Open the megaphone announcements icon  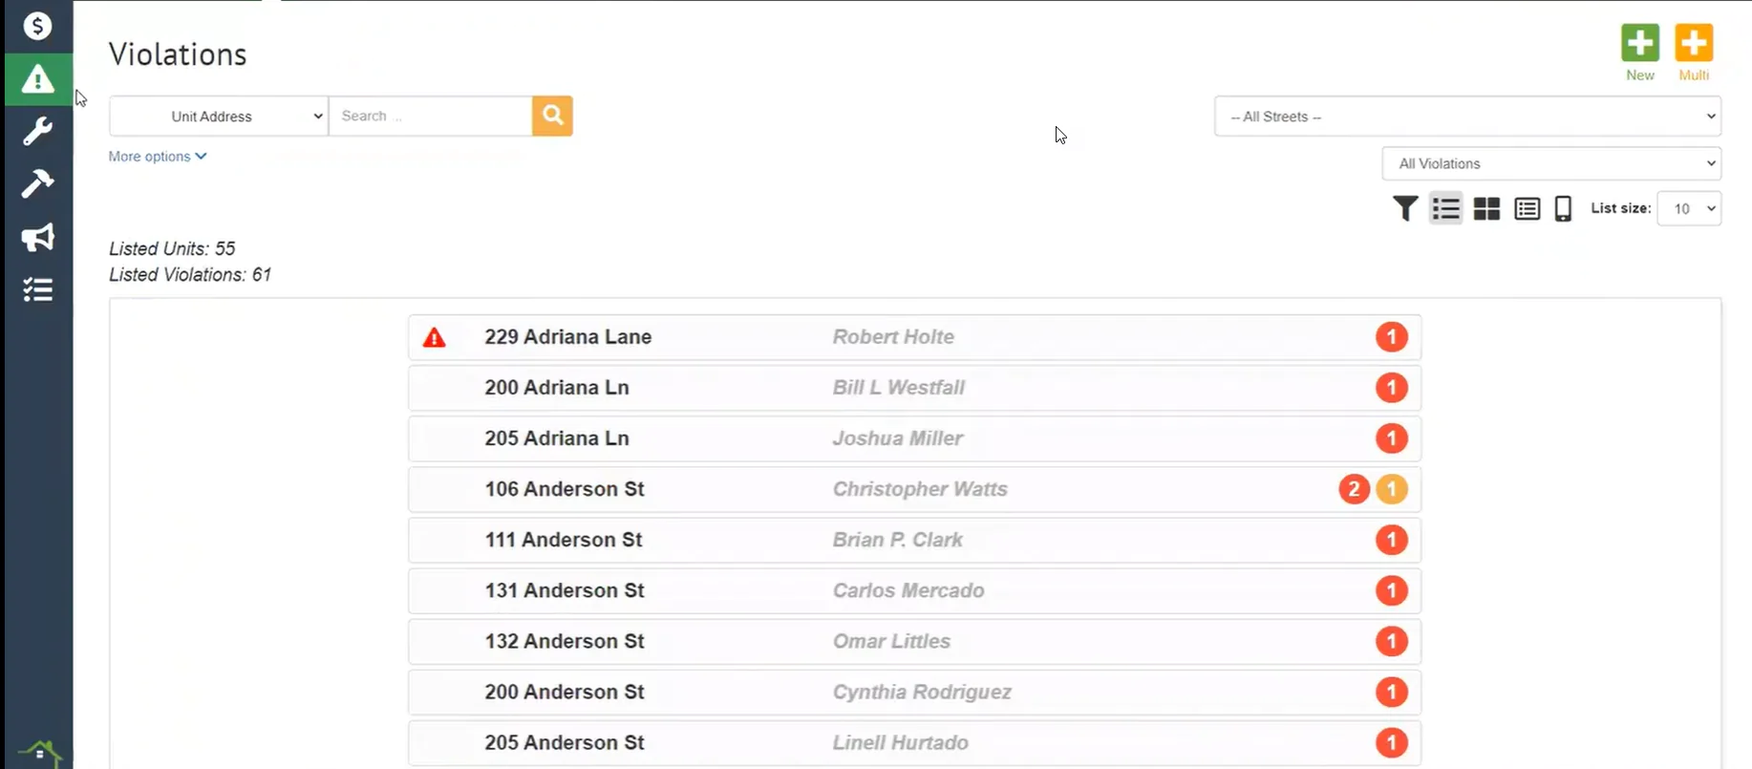pyautogui.click(x=37, y=237)
